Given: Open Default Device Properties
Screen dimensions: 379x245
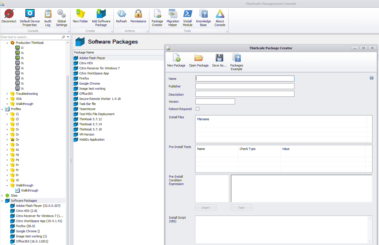Looking at the screenshot, I should (30, 18).
